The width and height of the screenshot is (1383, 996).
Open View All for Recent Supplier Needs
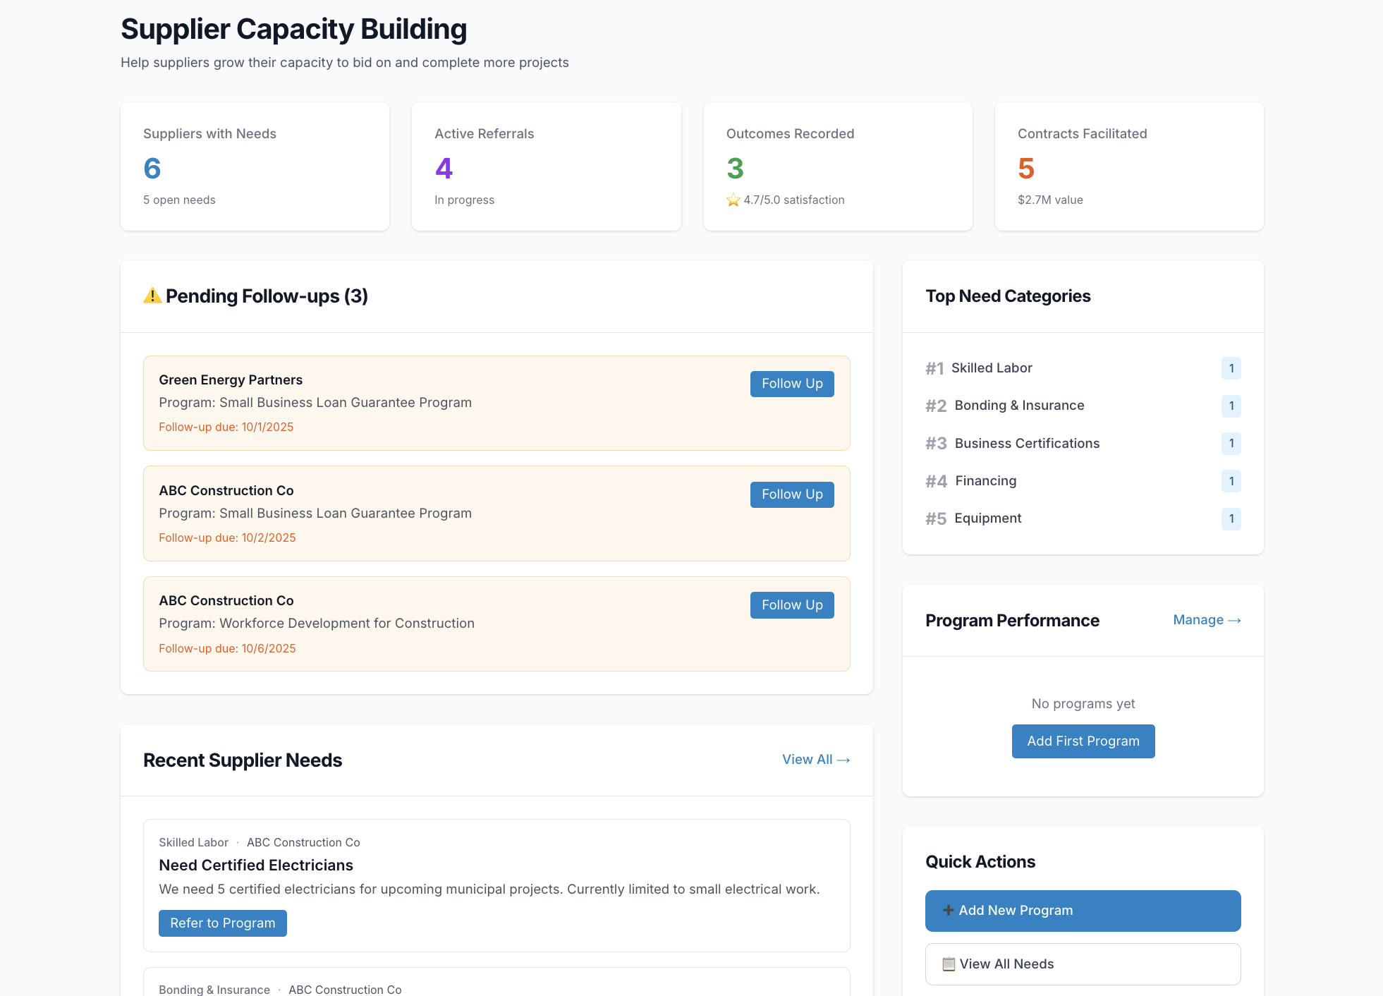pos(815,760)
